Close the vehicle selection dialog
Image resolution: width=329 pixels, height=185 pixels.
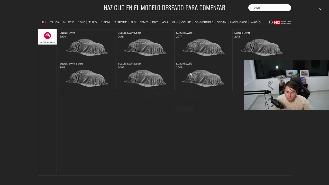320,9
